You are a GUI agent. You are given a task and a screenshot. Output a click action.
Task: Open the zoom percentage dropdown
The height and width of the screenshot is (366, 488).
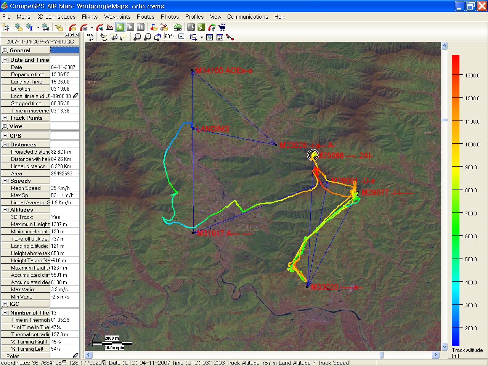tap(181, 37)
